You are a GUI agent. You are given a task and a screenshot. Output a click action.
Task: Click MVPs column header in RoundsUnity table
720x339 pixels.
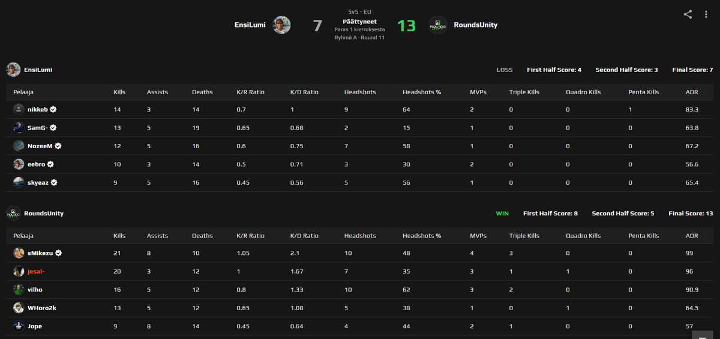pos(478,236)
